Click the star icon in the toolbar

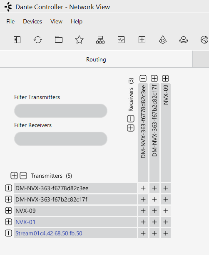point(80,40)
